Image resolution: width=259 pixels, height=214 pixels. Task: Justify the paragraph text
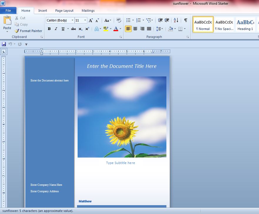click(149, 29)
